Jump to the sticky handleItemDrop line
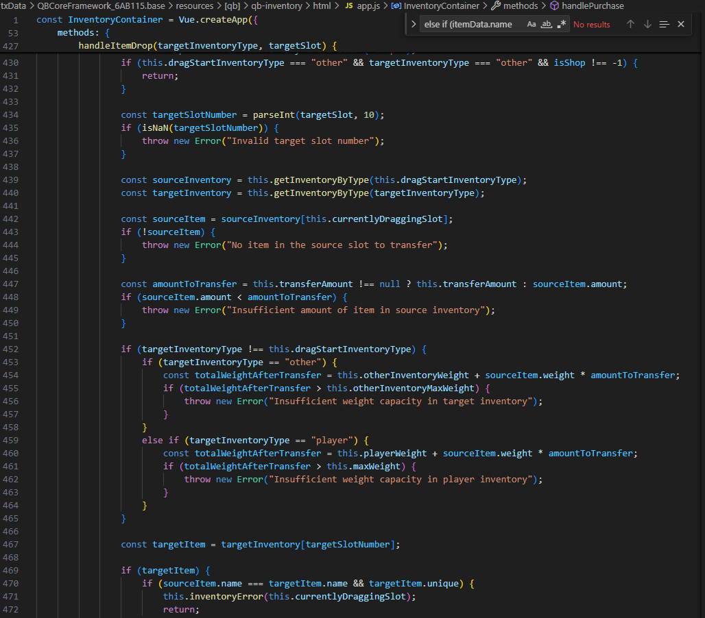The height and width of the screenshot is (618, 705). (x=208, y=46)
